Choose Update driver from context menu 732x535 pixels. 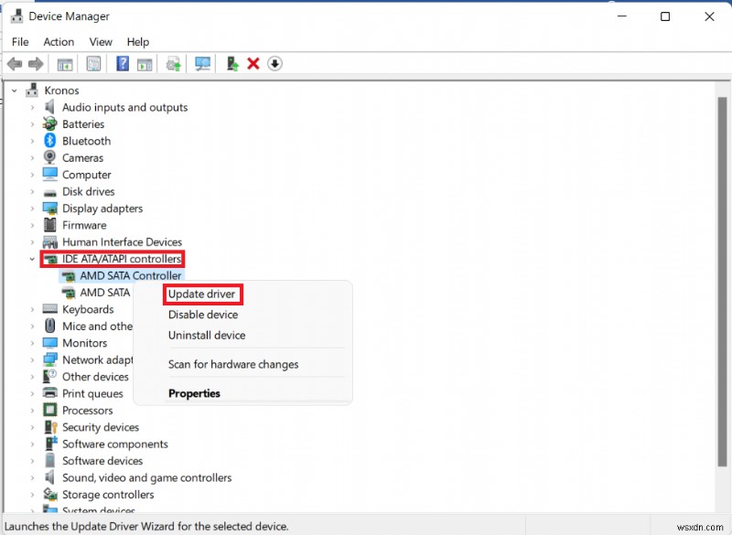(x=202, y=294)
